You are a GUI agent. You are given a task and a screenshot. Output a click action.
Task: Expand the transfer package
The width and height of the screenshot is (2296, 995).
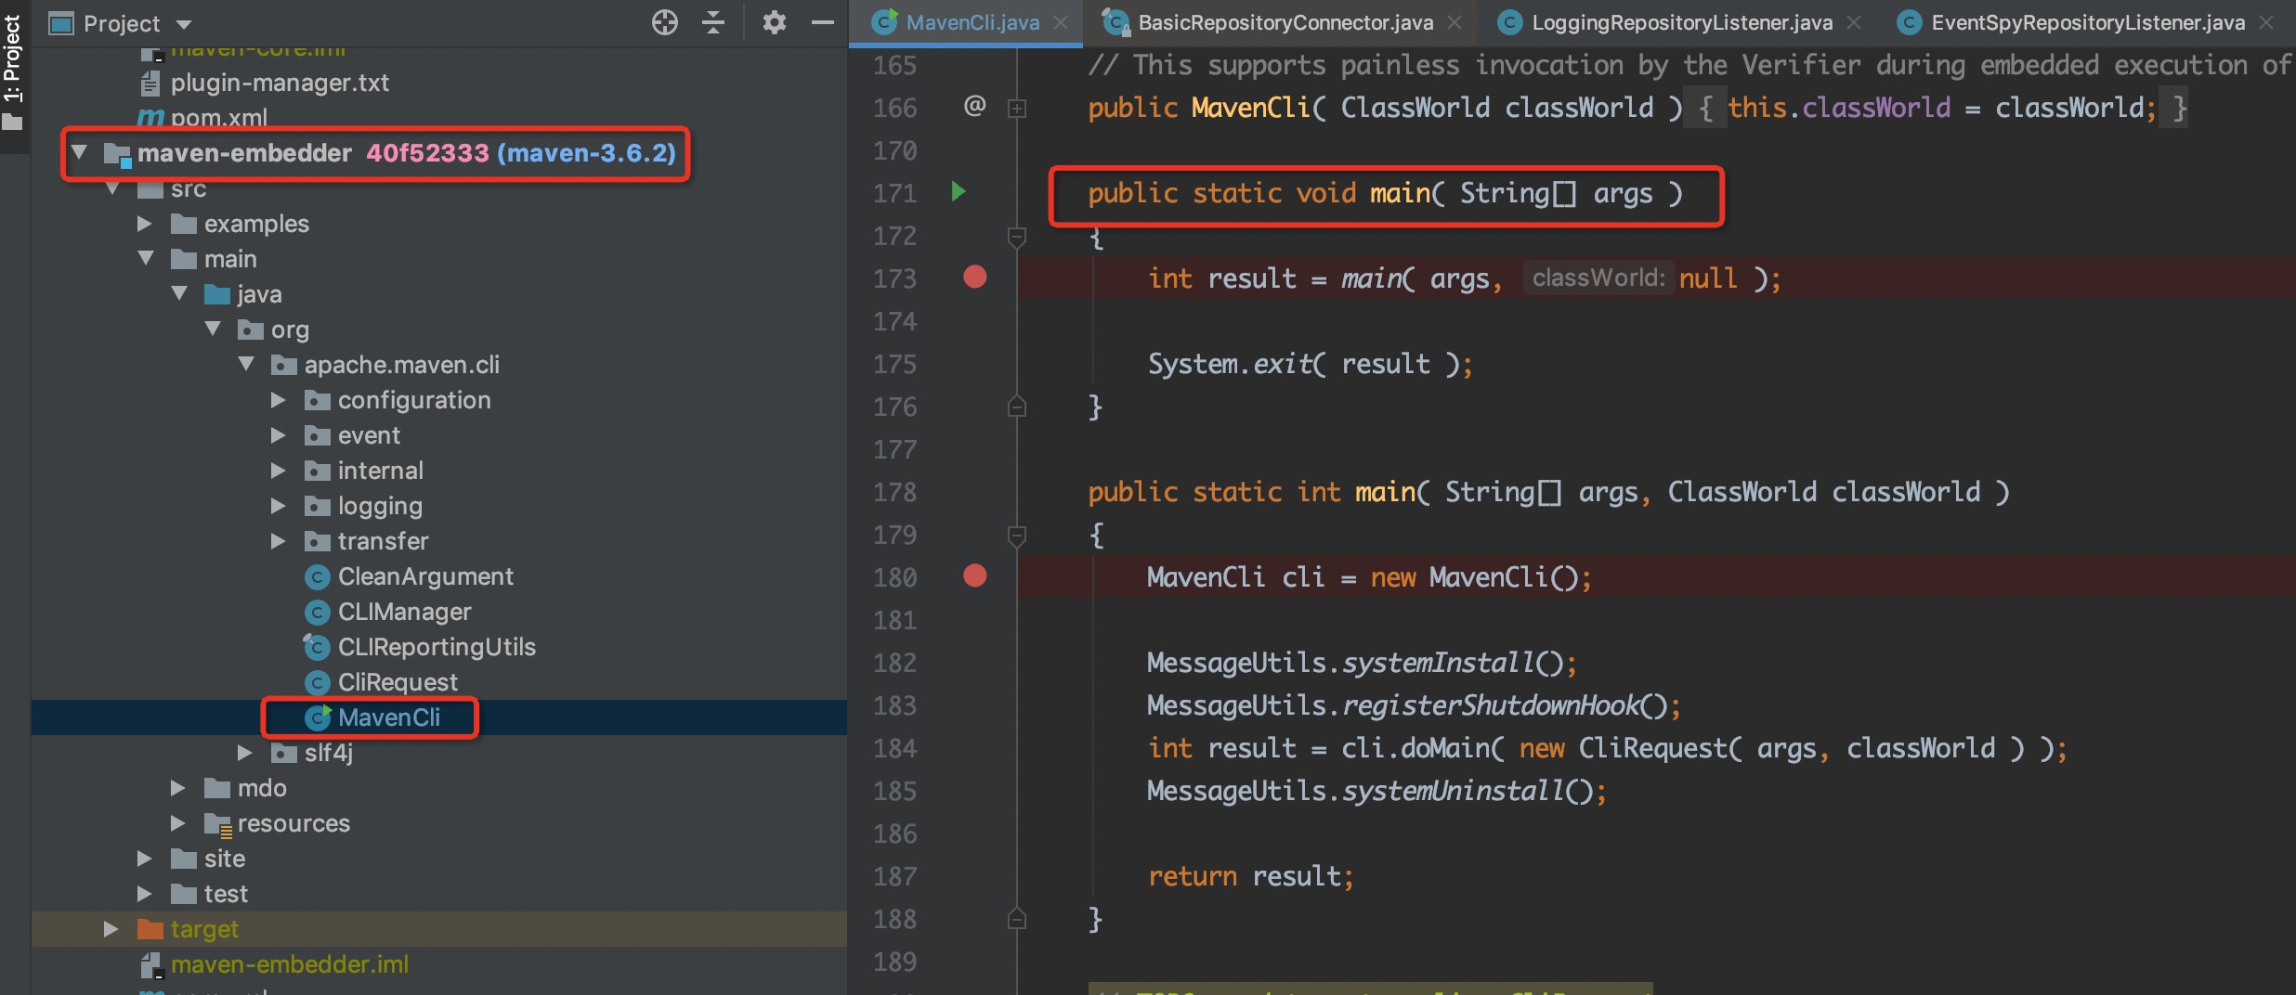(278, 541)
